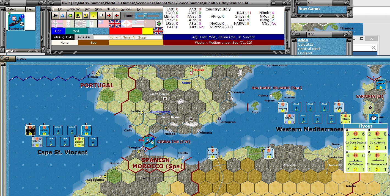Select Aden in the M V list
The image size is (390, 196).
[x=303, y=40]
